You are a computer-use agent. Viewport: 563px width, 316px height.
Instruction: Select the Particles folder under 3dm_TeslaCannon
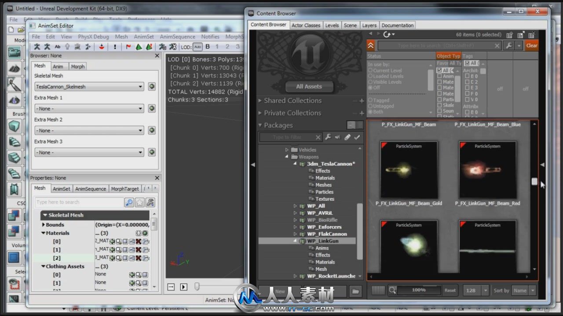pyautogui.click(x=324, y=192)
